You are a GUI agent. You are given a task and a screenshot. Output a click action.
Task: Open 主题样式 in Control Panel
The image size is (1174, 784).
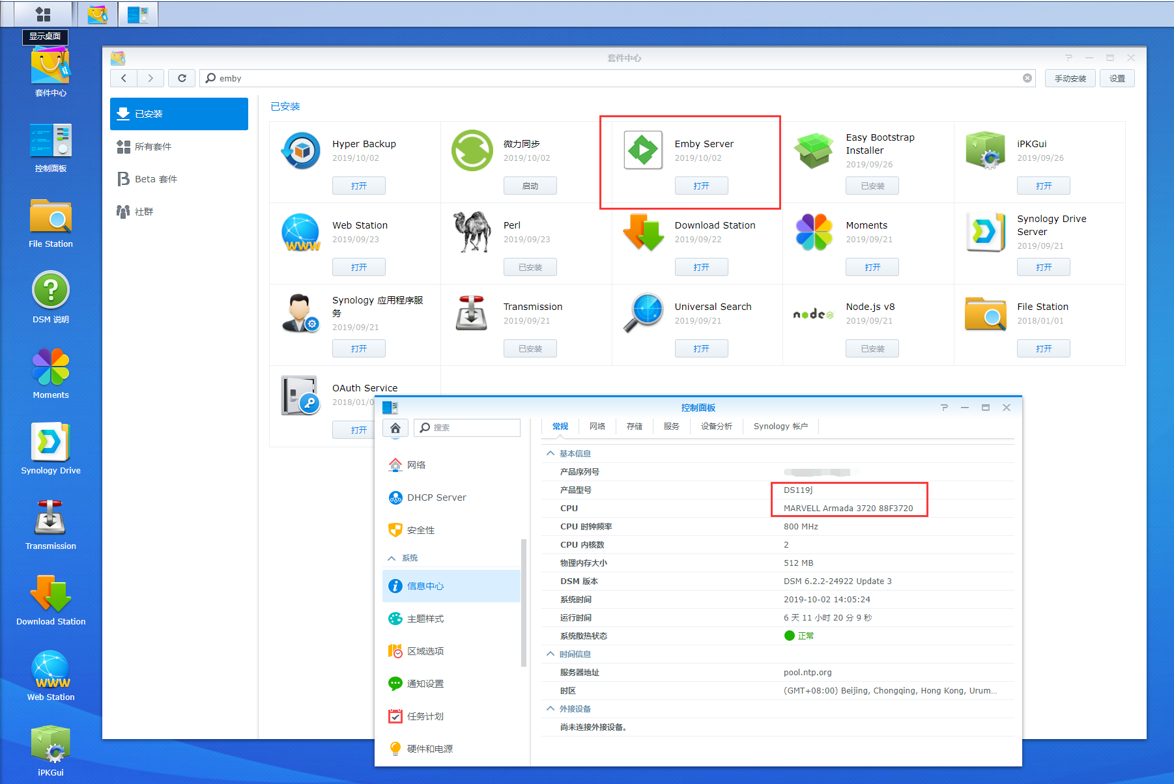451,619
